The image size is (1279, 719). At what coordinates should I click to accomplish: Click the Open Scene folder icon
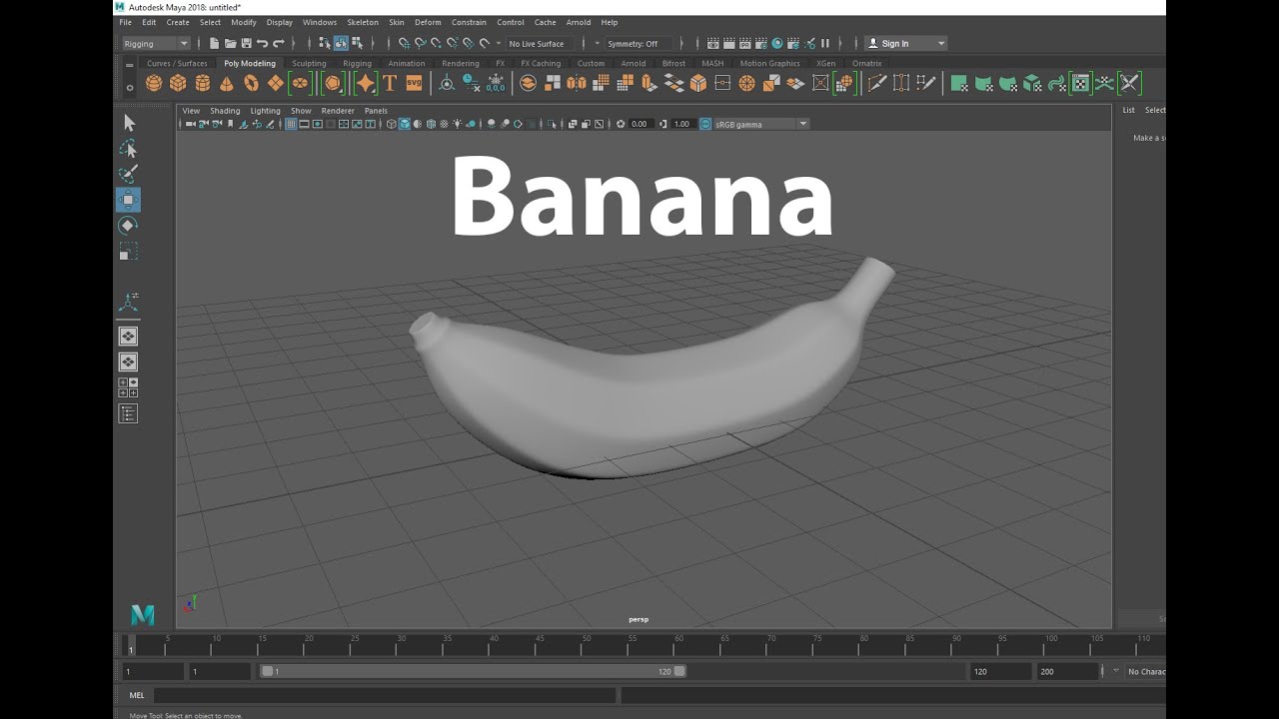(x=231, y=43)
